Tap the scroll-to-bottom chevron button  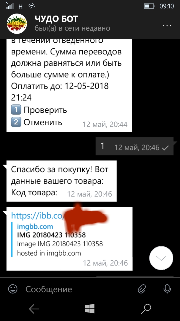pos(161,258)
